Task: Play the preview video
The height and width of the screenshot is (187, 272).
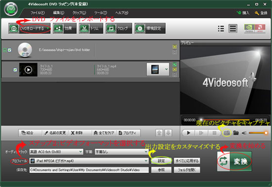Action: 189,133
